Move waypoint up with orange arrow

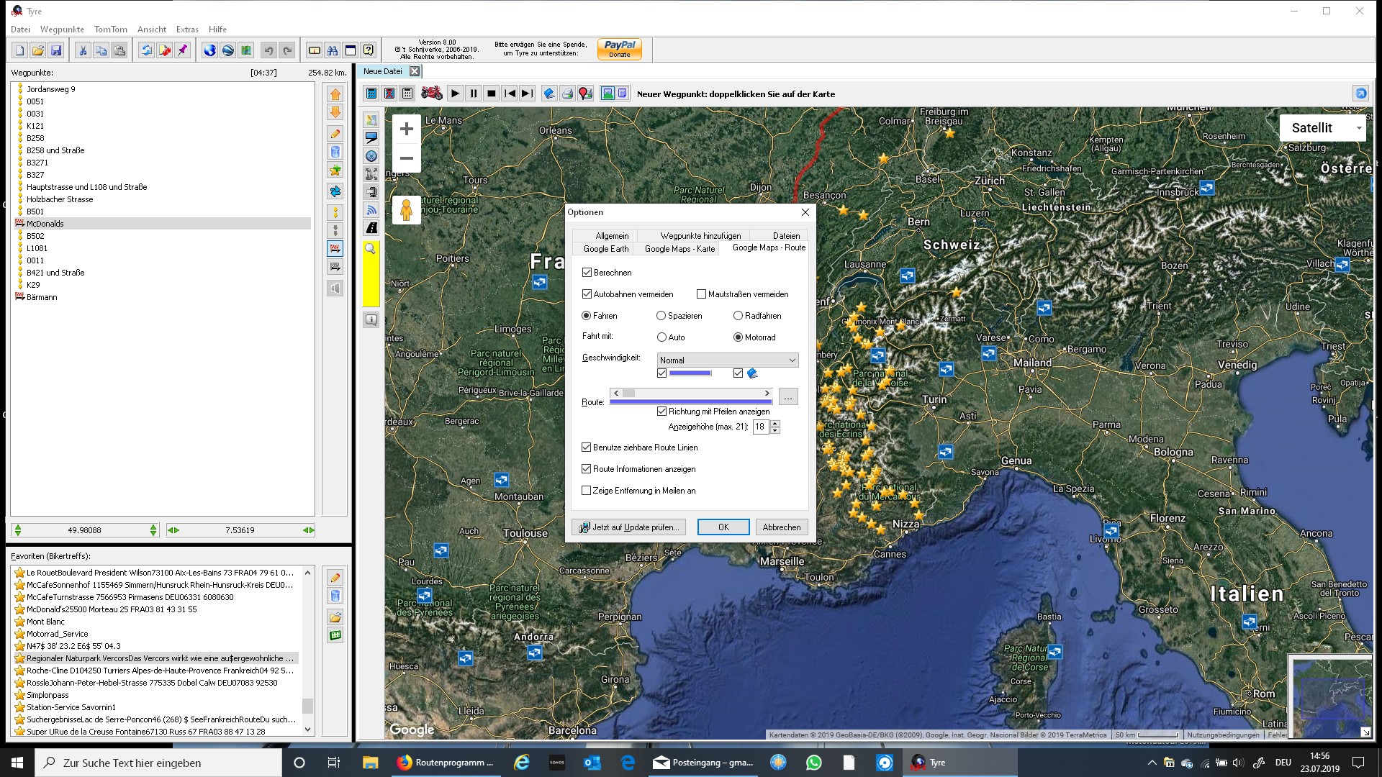pyautogui.click(x=335, y=94)
